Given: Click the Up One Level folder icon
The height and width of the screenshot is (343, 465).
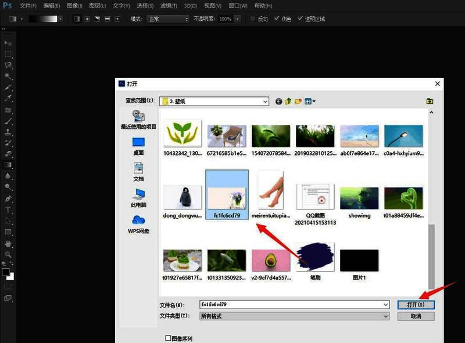Looking at the screenshot, I should coord(288,101).
